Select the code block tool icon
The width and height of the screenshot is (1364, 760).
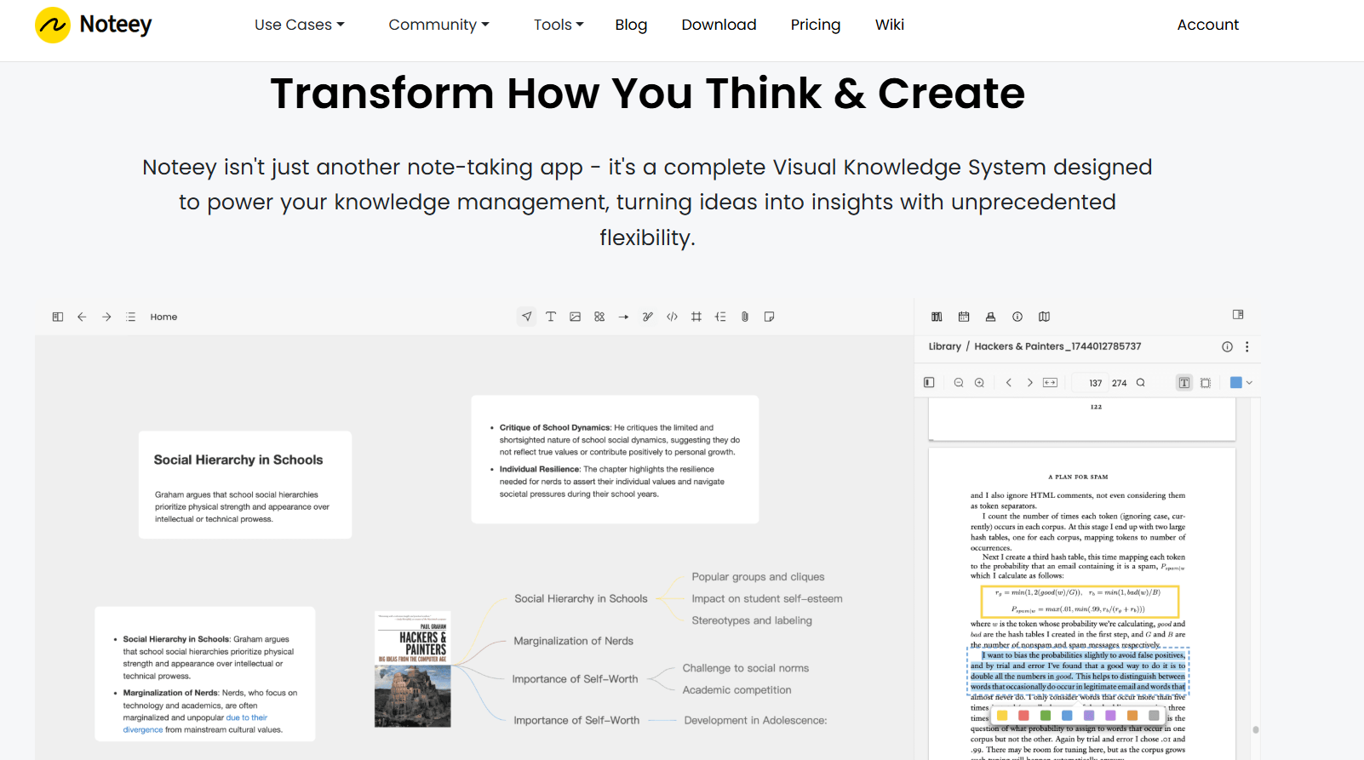(672, 317)
